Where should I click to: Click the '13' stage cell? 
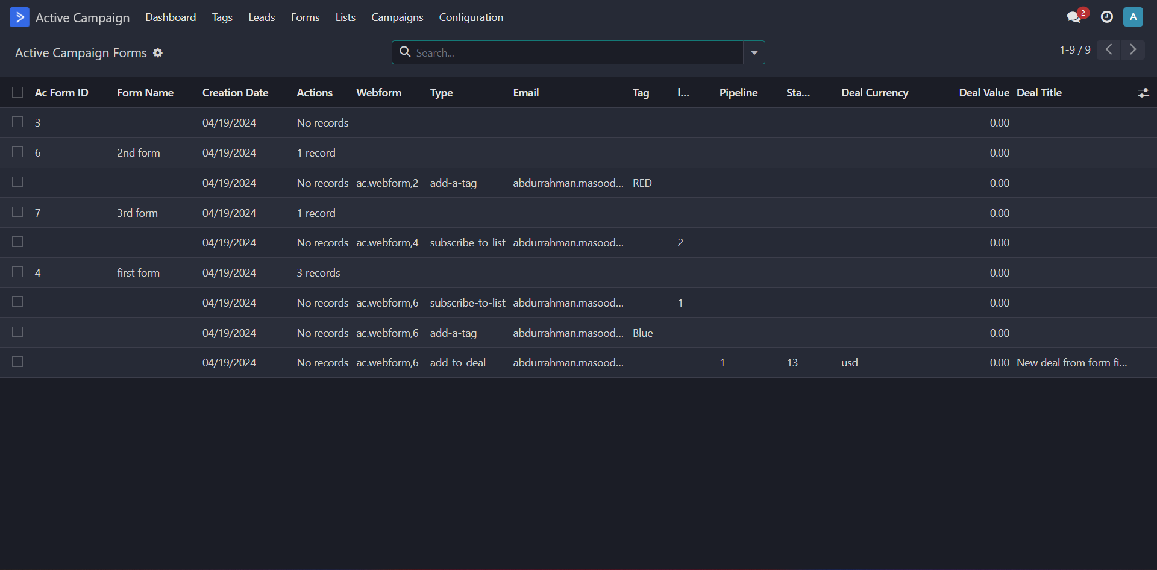pyautogui.click(x=792, y=363)
